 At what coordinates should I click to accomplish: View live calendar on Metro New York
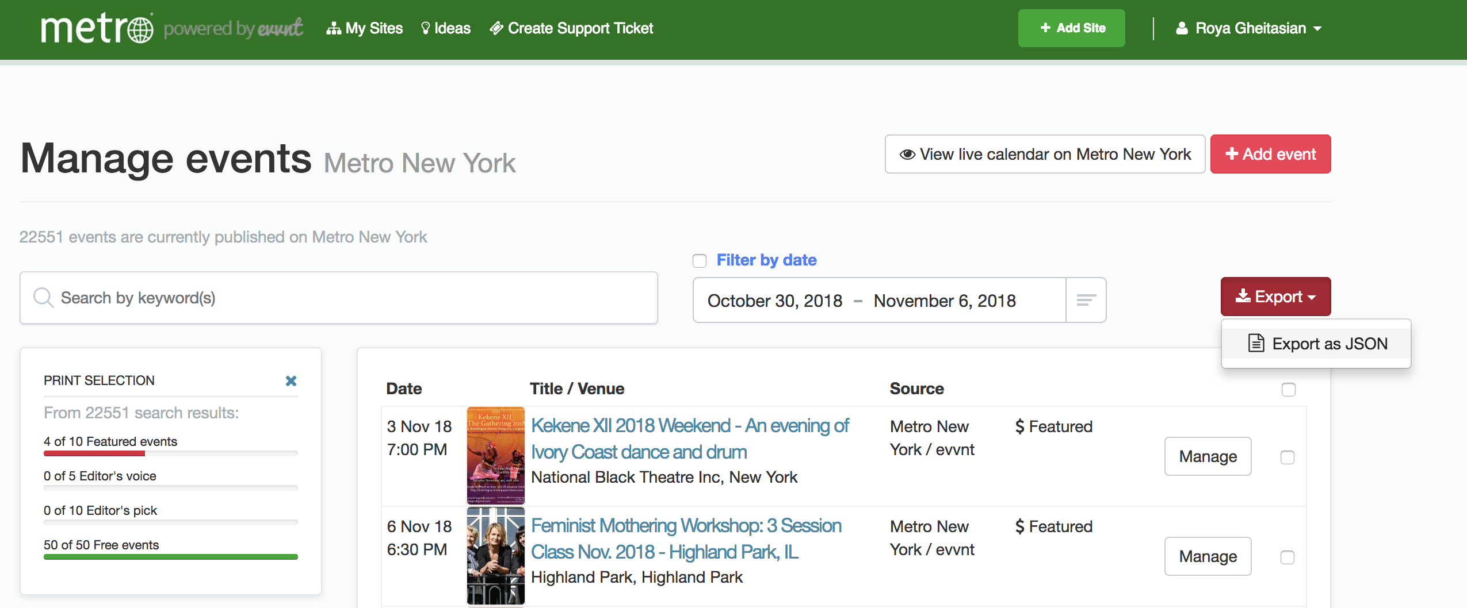(1045, 154)
